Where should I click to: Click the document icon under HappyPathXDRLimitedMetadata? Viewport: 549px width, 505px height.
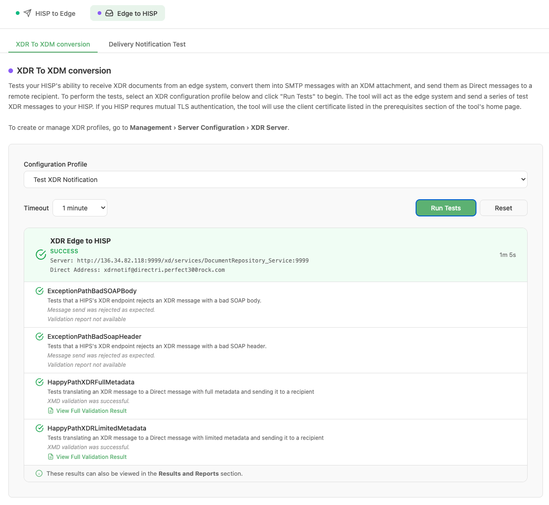point(50,457)
